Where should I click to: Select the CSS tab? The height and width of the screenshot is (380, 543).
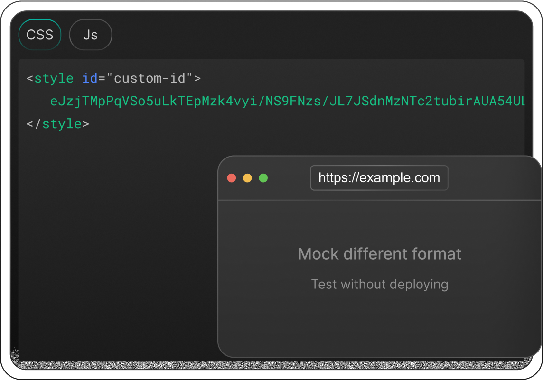click(40, 35)
